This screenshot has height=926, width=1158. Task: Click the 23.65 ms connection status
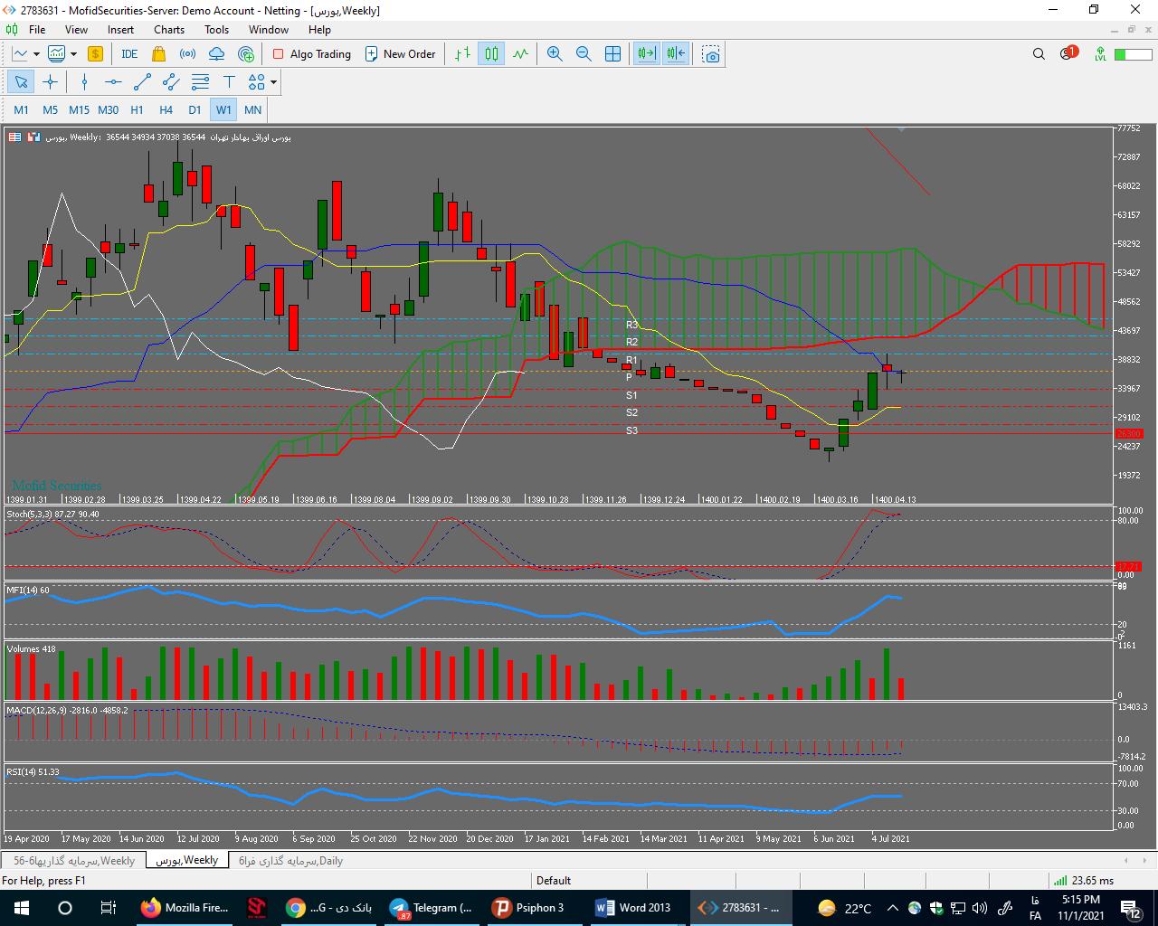point(1084,881)
